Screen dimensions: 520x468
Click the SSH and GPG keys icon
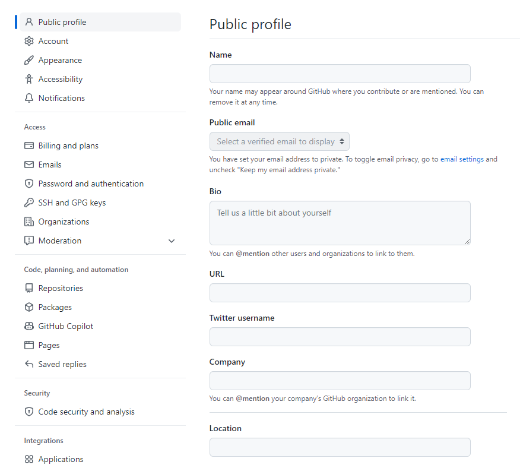[x=29, y=203]
